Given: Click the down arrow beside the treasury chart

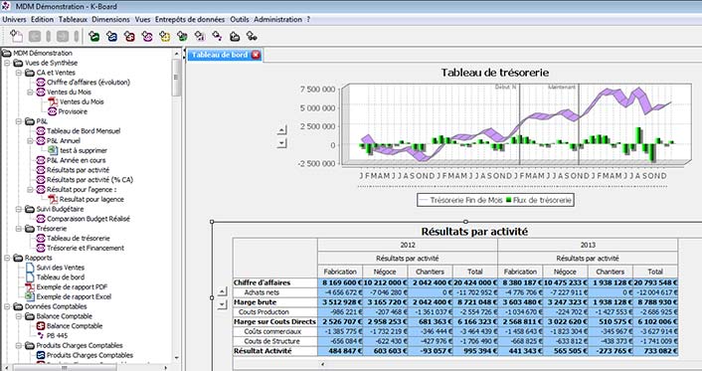Looking at the screenshot, I should click(281, 143).
